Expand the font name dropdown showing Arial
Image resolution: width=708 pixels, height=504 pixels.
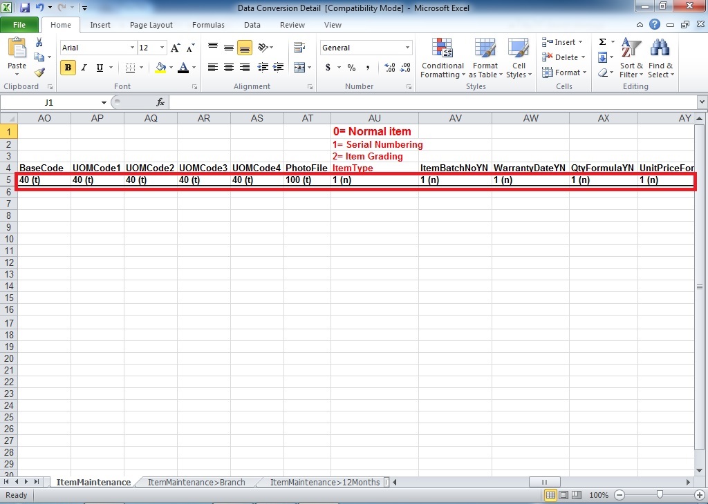pos(132,48)
